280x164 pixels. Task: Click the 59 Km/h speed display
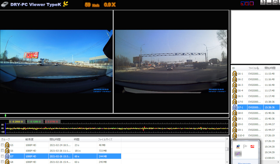[92, 5]
